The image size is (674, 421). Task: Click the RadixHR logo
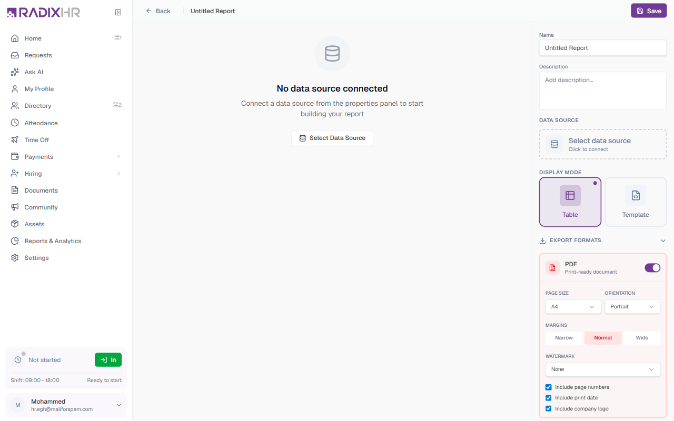tap(43, 12)
